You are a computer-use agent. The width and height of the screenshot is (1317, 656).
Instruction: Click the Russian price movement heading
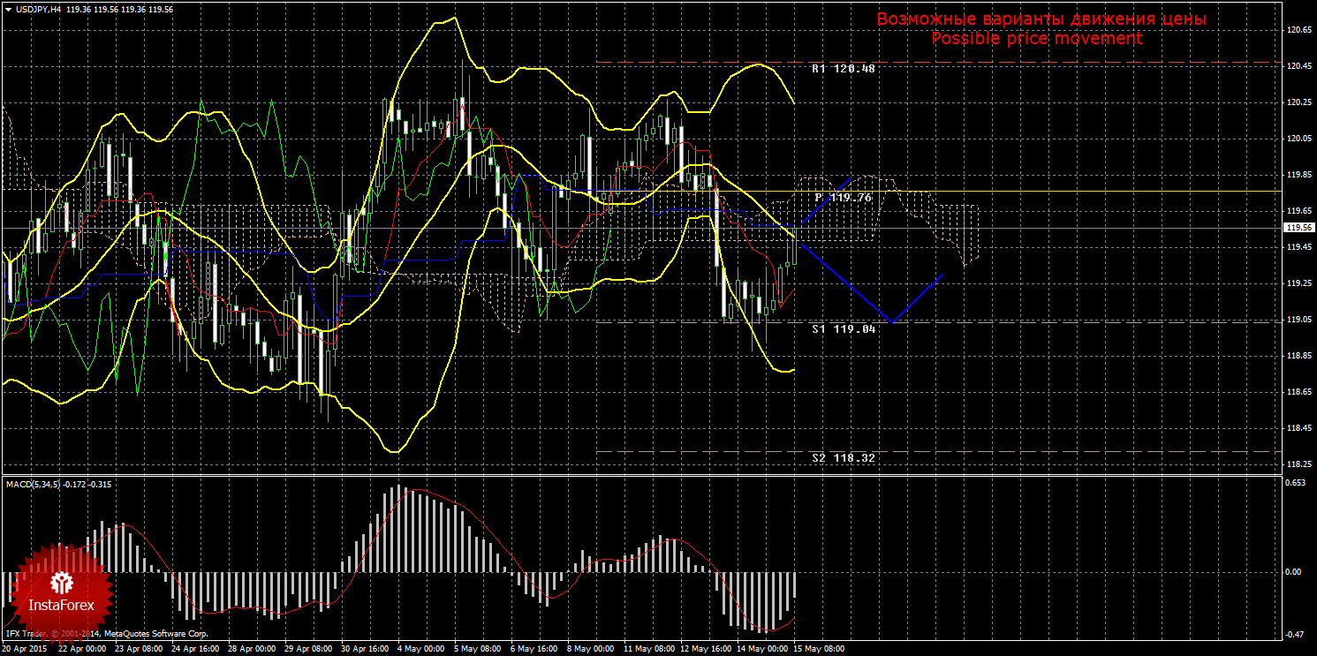pyautogui.click(x=1041, y=19)
